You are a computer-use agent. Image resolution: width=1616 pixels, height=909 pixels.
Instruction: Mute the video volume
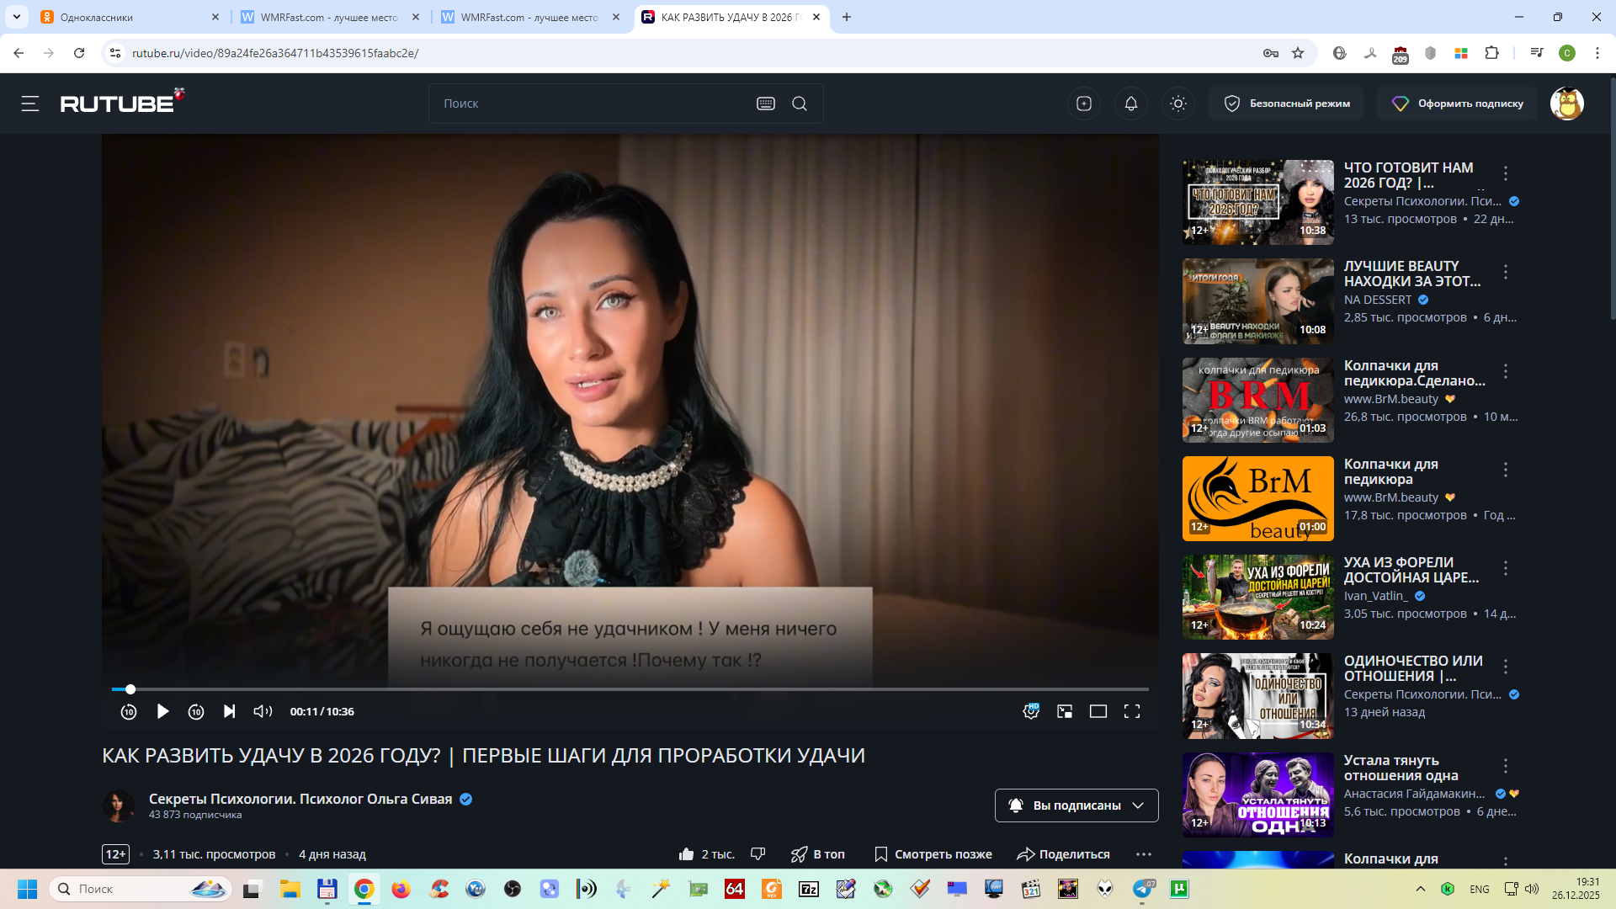[x=263, y=711]
